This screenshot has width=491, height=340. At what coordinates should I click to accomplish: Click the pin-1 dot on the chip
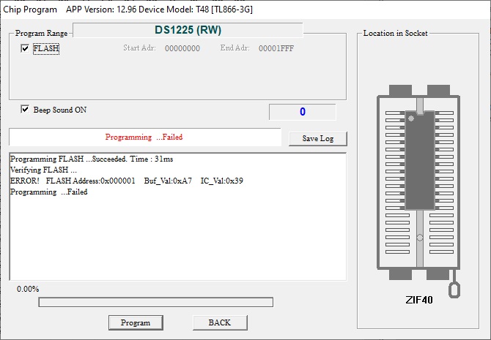click(411, 118)
